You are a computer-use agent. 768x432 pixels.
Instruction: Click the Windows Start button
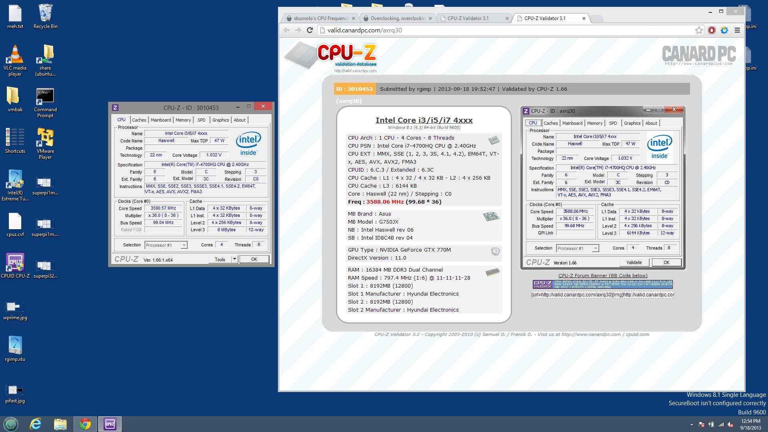click(11, 424)
